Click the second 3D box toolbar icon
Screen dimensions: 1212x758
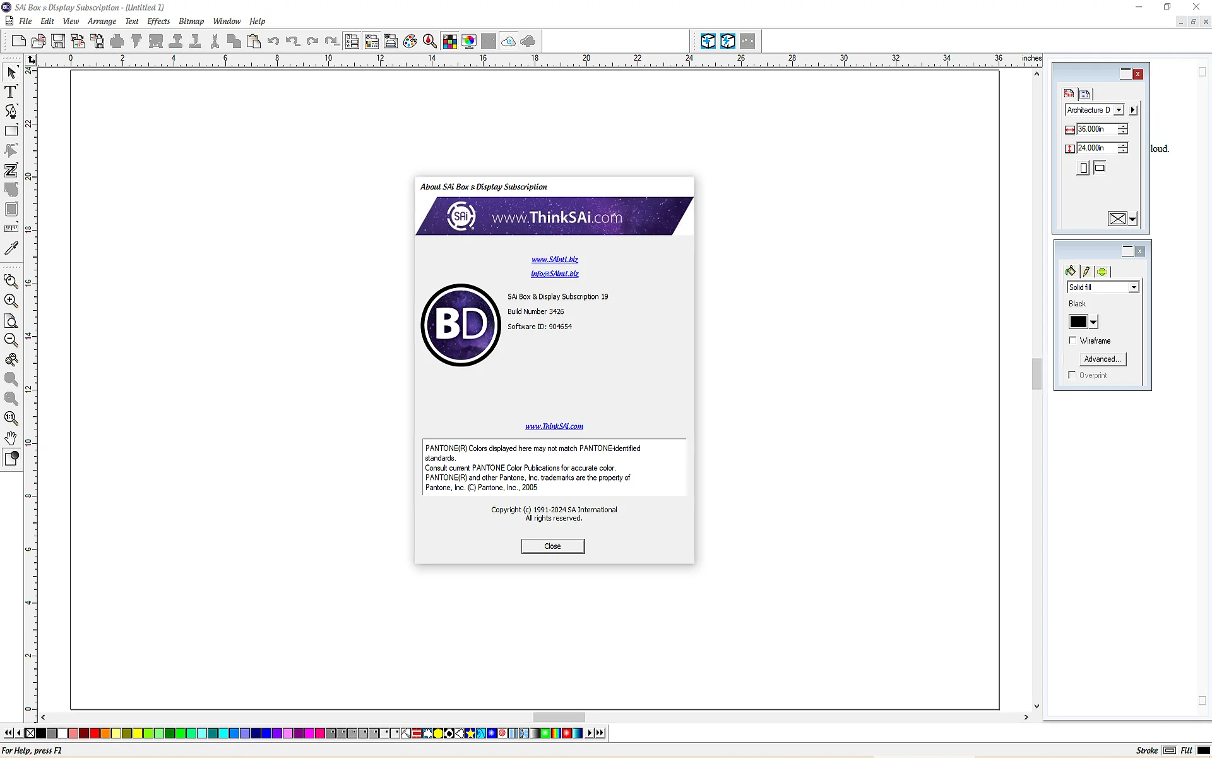(x=728, y=42)
